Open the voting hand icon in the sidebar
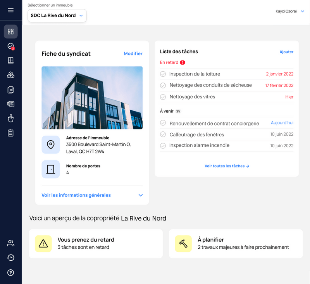The width and height of the screenshot is (310, 284). [x=10, y=118]
